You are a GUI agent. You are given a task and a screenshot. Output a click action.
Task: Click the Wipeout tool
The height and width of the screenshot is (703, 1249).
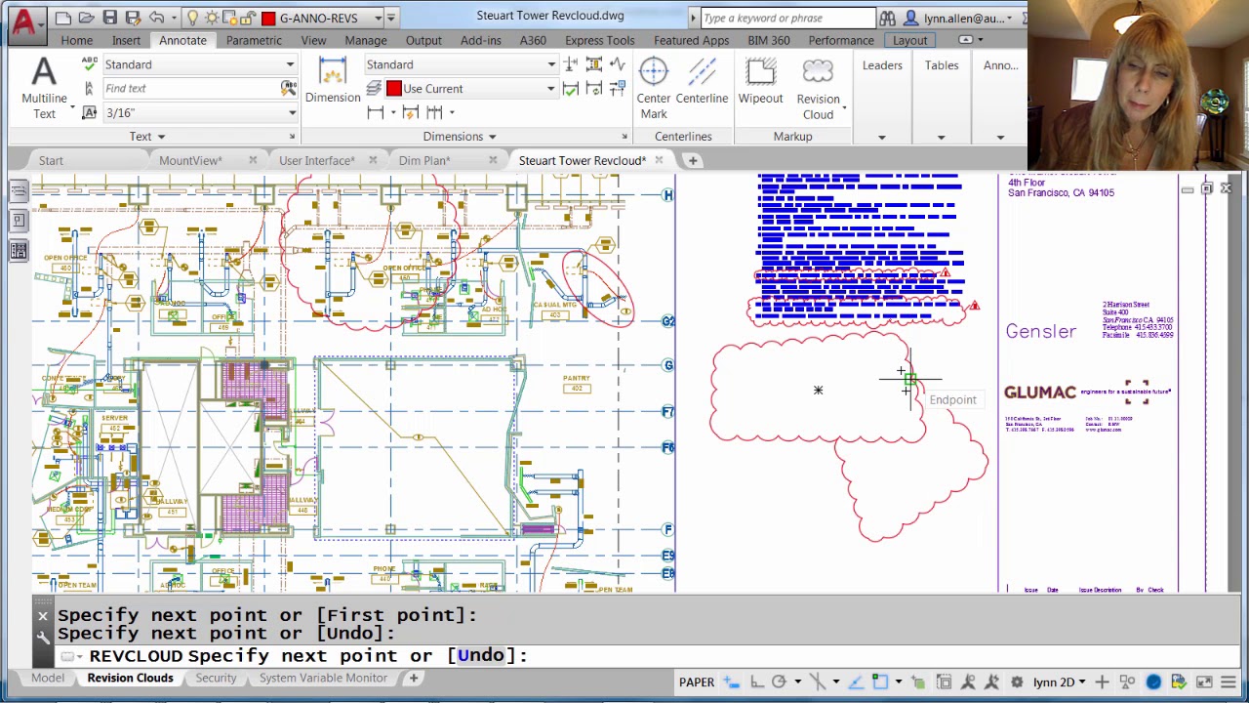point(760,82)
